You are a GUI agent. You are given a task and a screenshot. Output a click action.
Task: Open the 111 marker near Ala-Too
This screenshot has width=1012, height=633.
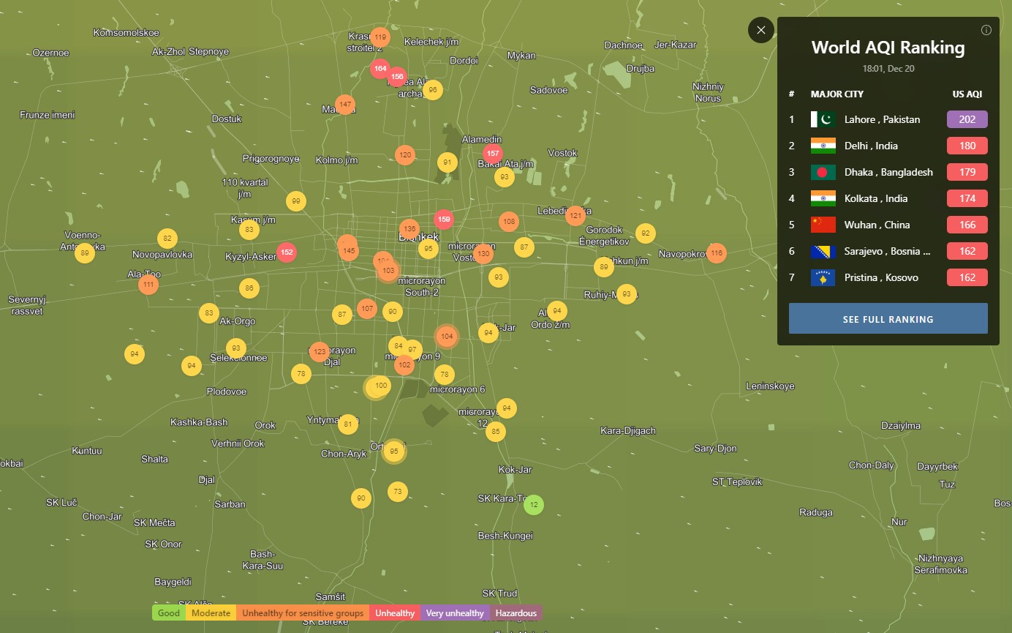(148, 284)
